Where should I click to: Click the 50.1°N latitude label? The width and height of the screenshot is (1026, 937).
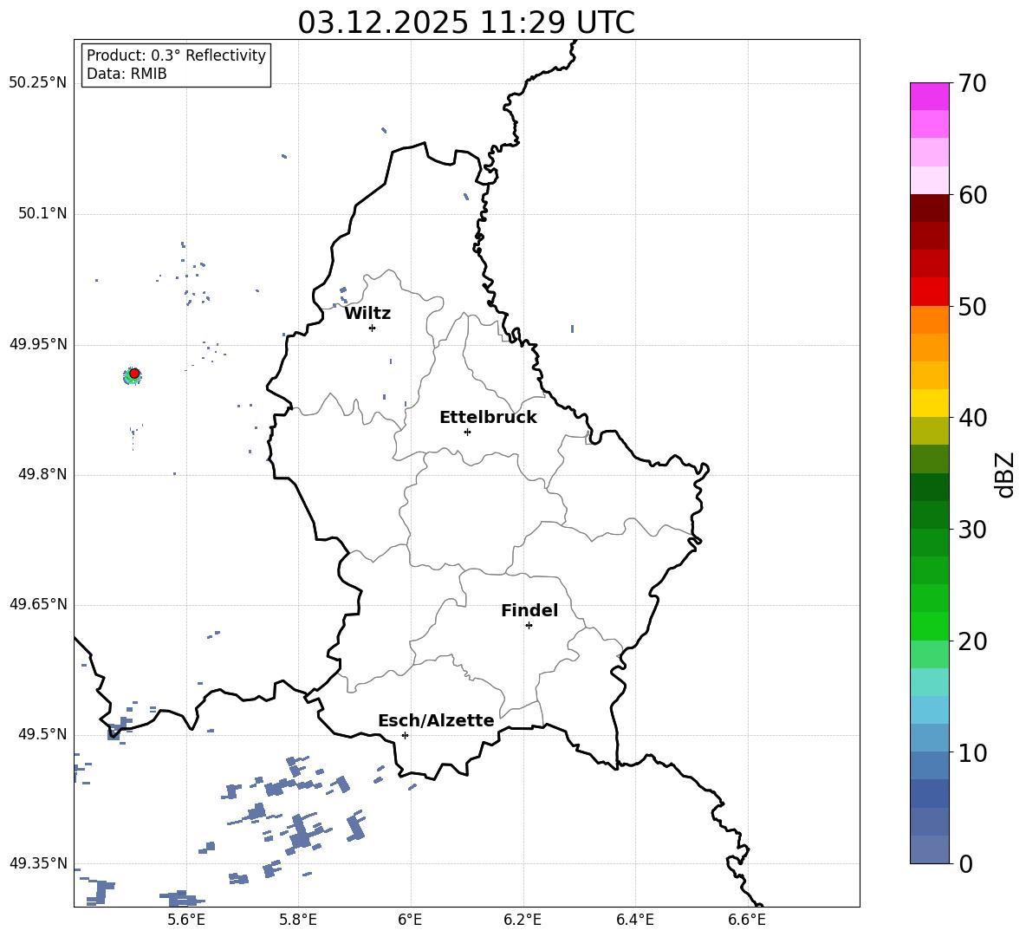coord(42,214)
